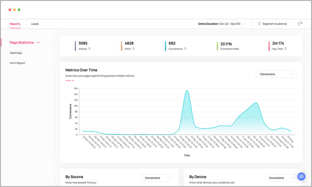Expand the Entire Duration date dropdown
This screenshot has width=312, height=187.
[244, 24]
